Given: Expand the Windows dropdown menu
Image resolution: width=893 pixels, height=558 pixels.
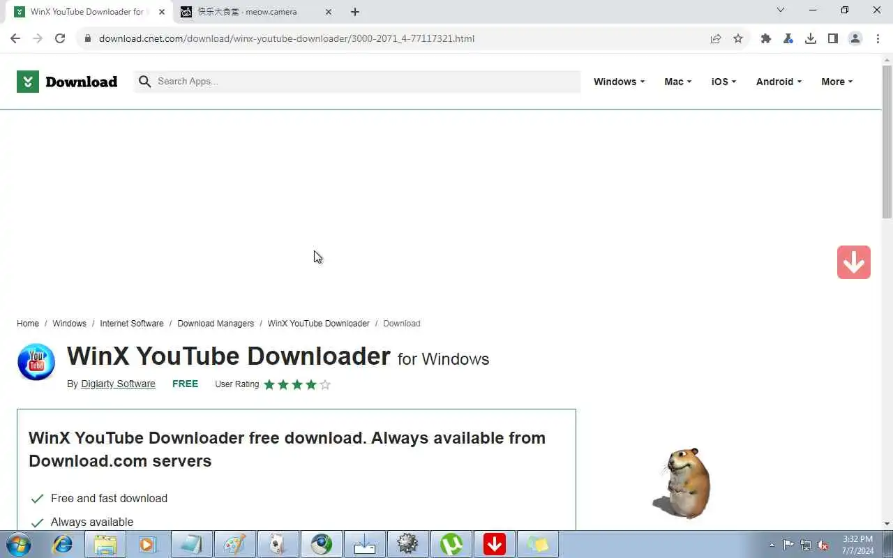Looking at the screenshot, I should [619, 82].
